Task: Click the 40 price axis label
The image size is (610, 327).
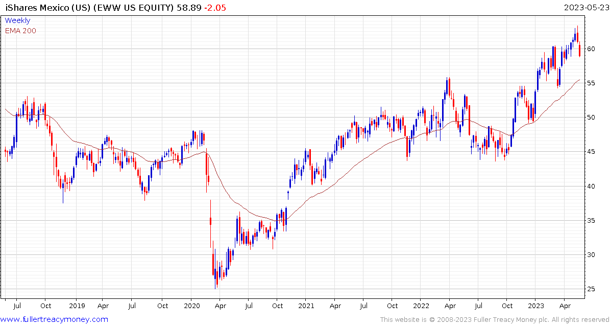Action: pyautogui.click(x=592, y=186)
